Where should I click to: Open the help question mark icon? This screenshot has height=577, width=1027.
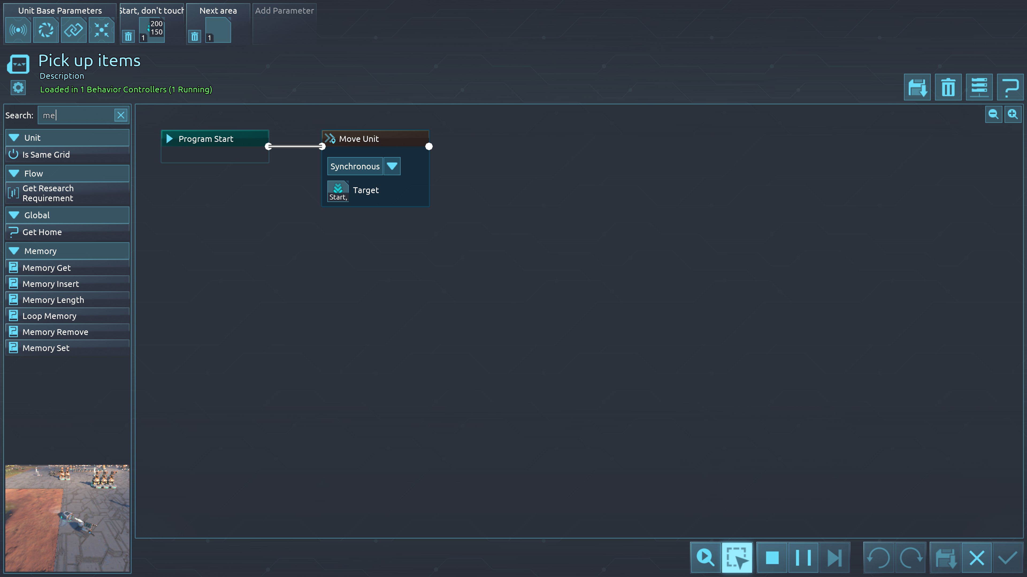click(1010, 87)
